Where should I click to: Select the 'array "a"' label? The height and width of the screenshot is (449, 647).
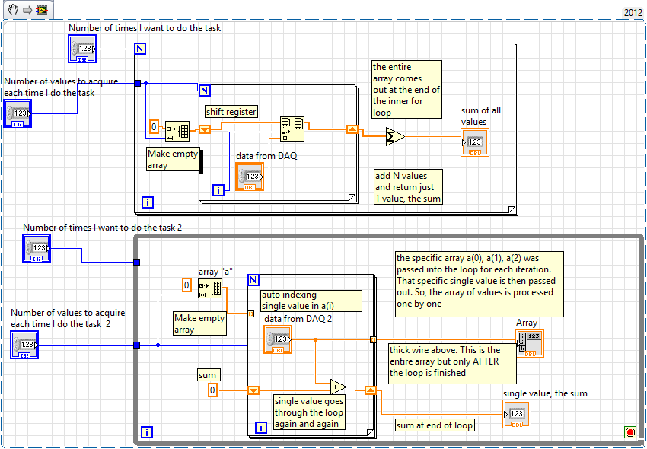[x=215, y=272]
